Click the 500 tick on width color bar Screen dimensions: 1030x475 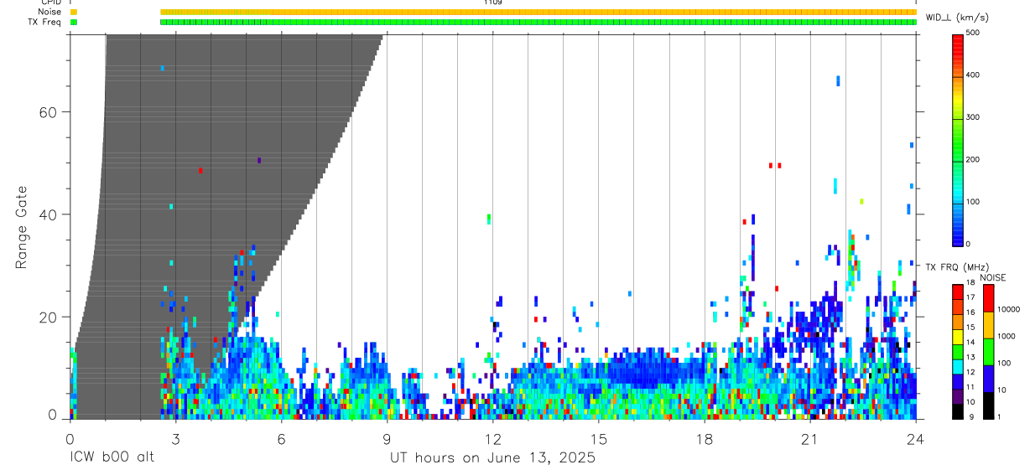(x=973, y=33)
